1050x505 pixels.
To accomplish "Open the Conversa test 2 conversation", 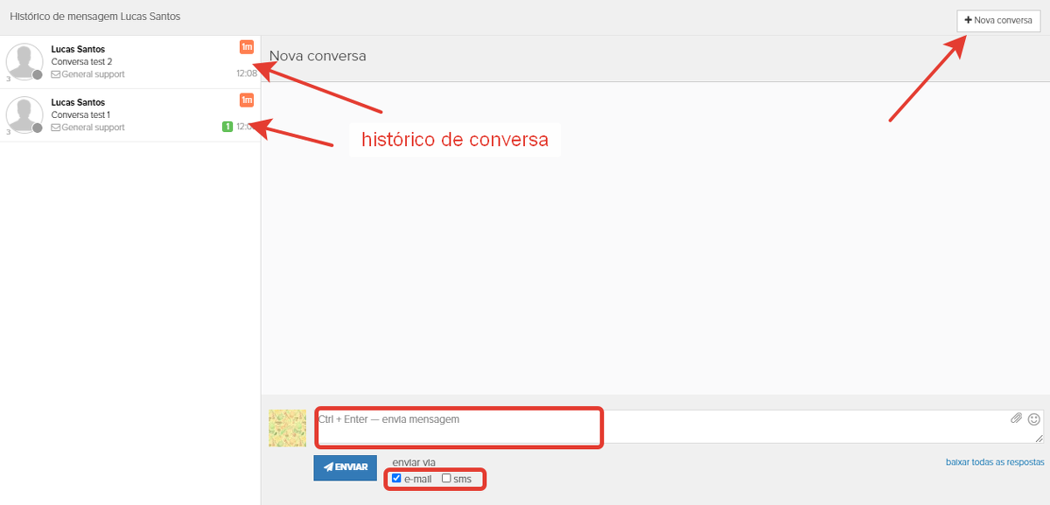I will click(x=131, y=62).
